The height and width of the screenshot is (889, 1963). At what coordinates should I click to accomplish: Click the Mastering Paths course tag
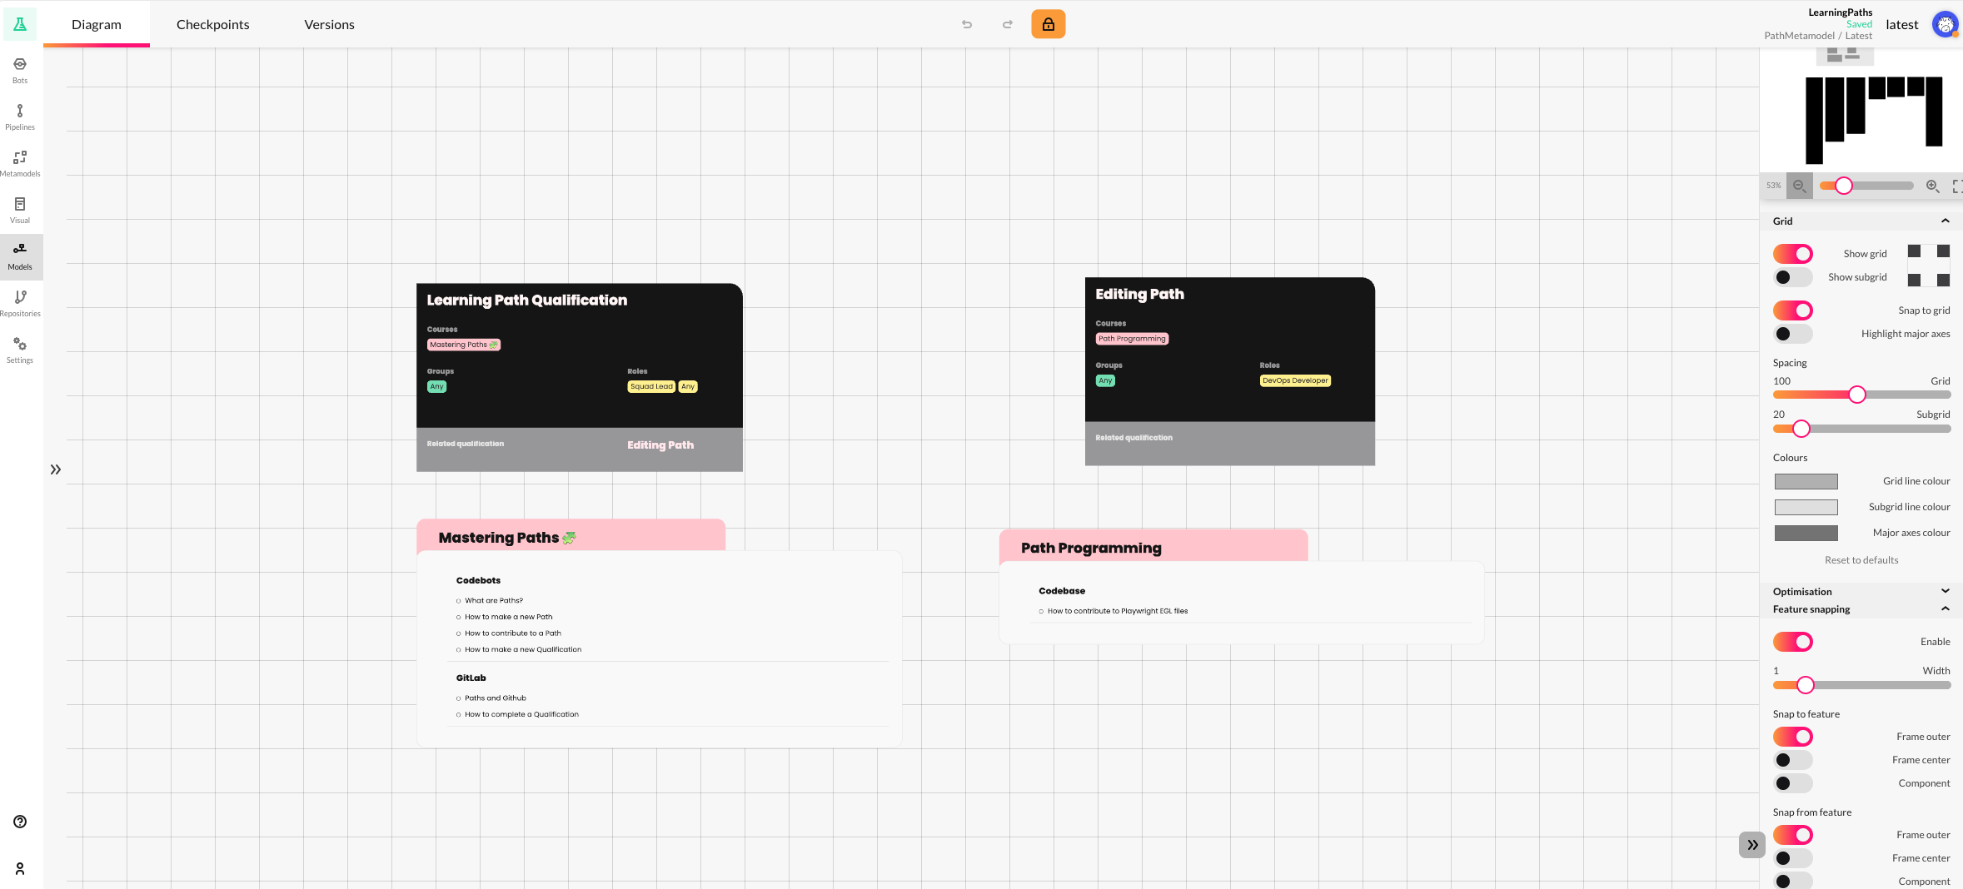[464, 345]
